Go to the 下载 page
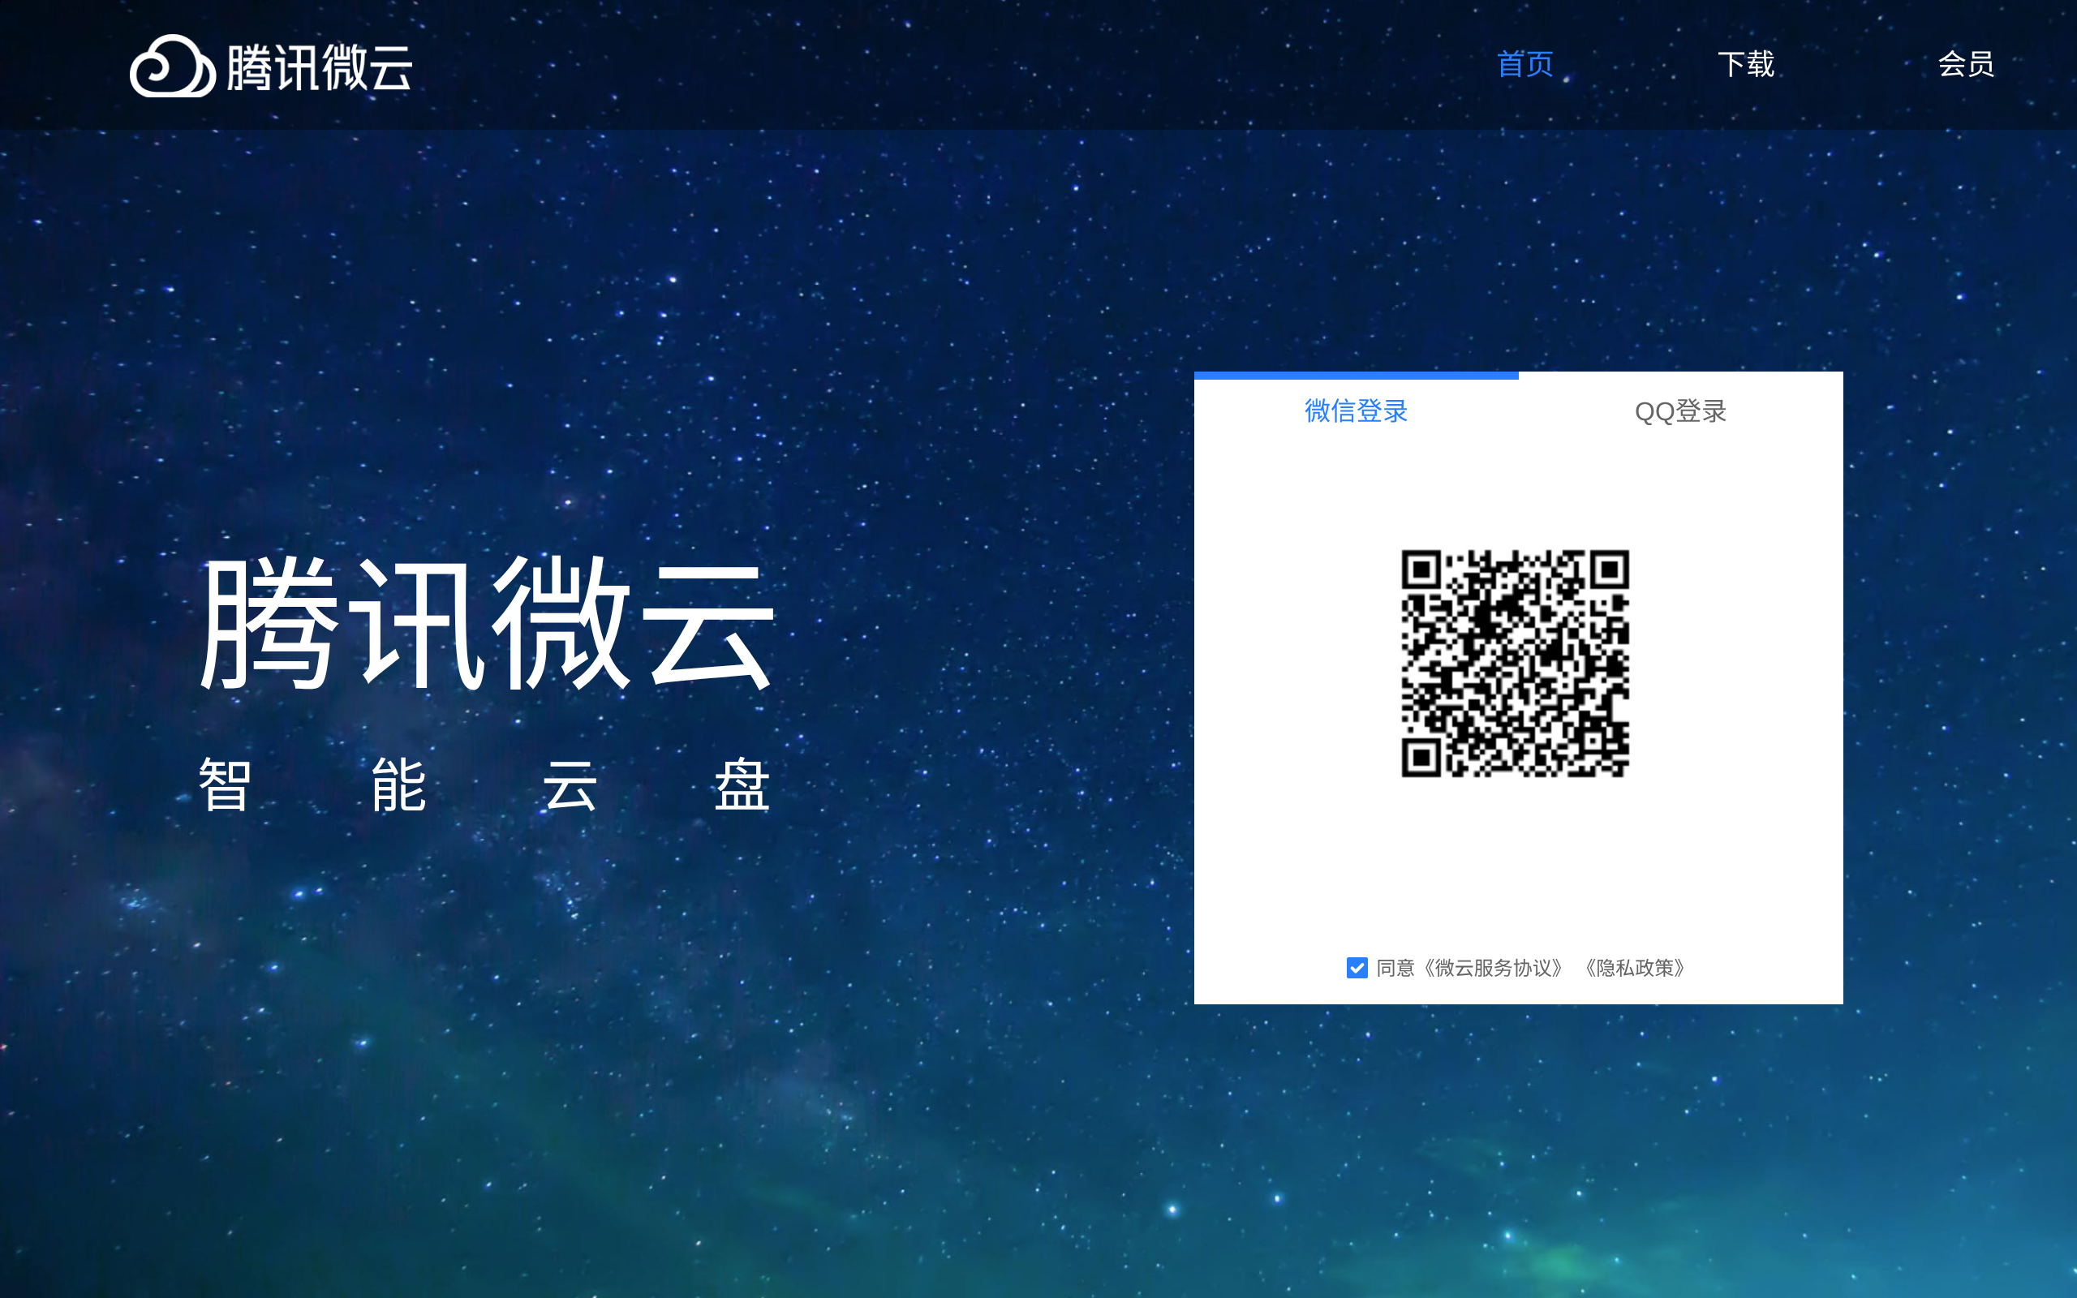 [1746, 64]
